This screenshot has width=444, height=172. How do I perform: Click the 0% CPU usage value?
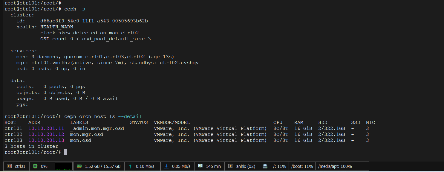click(44, 166)
